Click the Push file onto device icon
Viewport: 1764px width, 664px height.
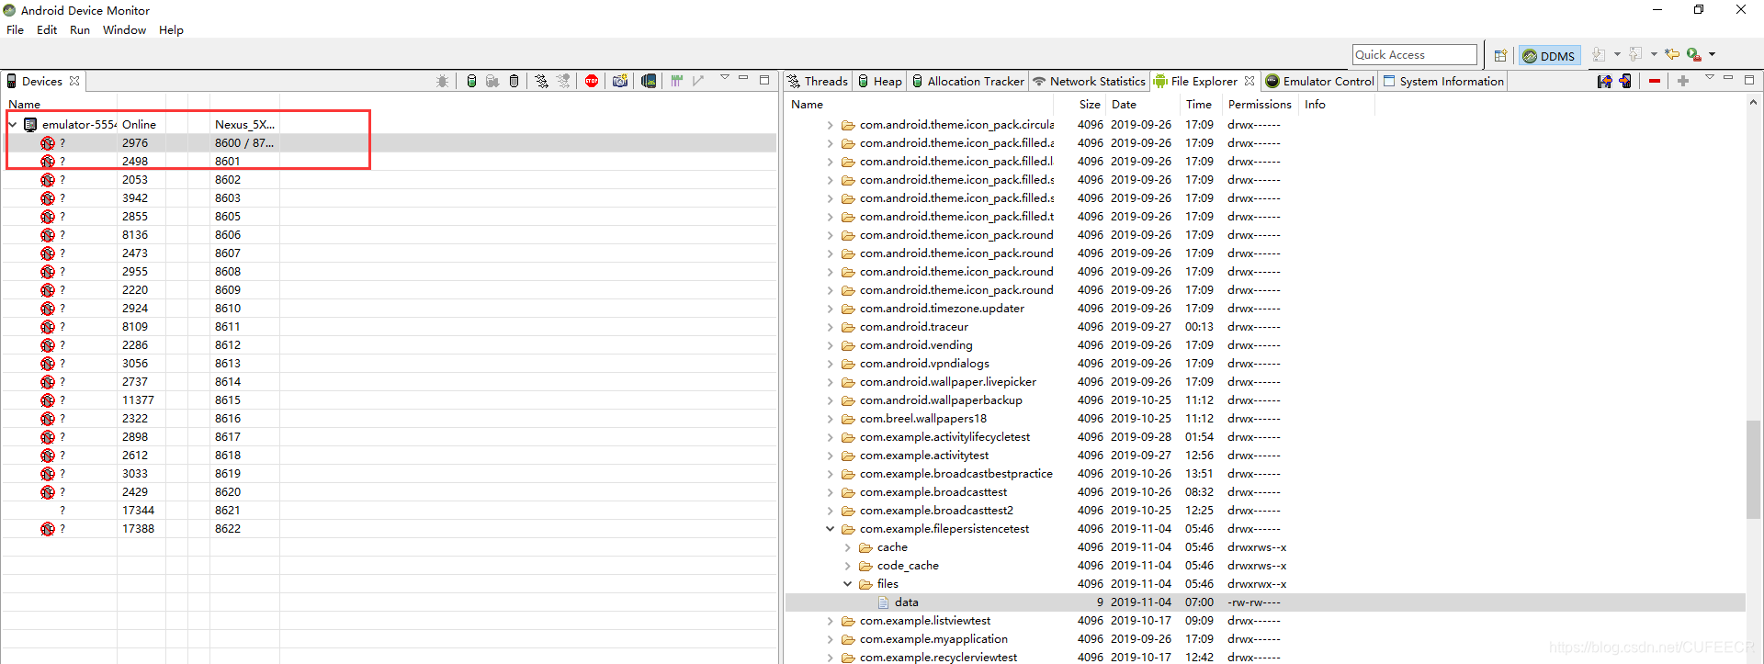coord(1625,81)
